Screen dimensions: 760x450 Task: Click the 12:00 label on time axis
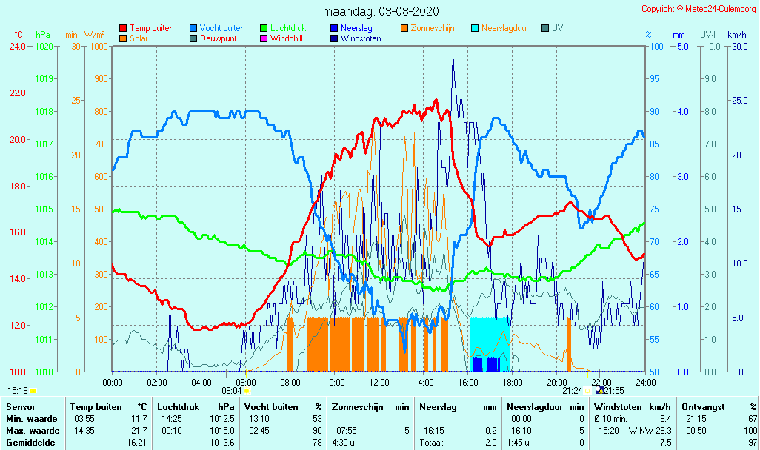(379, 382)
